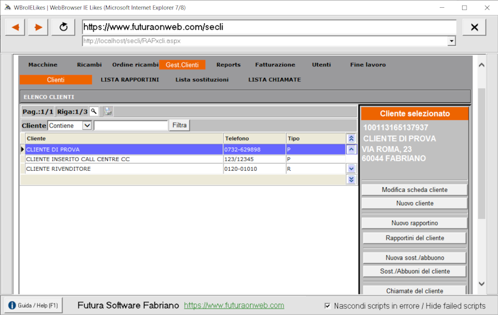The image size is (498, 315).
Task: Click the localhost secondary URL field
Action: tap(265, 41)
